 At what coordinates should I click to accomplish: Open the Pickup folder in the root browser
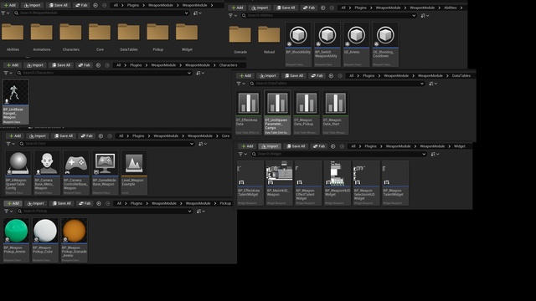(x=158, y=37)
